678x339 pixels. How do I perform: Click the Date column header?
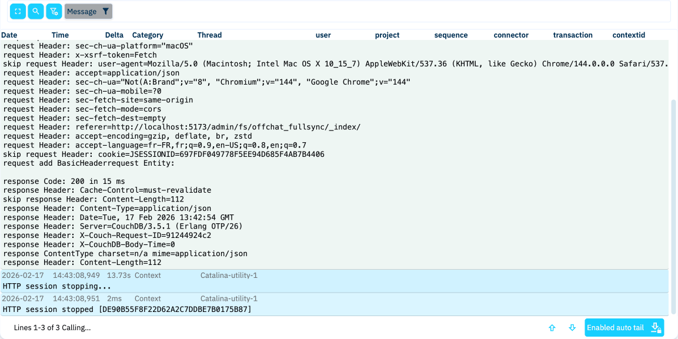9,35
